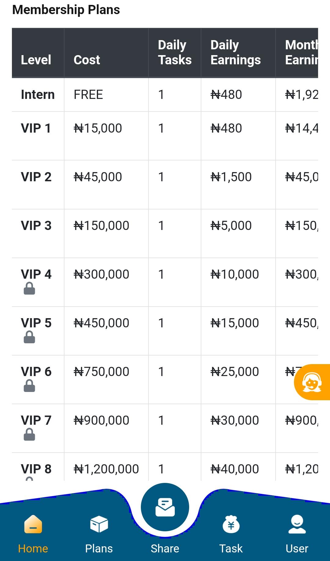Image resolution: width=330 pixels, height=561 pixels.
Task: Tap the lock icon under VIP 4
Action: pyautogui.click(x=29, y=288)
